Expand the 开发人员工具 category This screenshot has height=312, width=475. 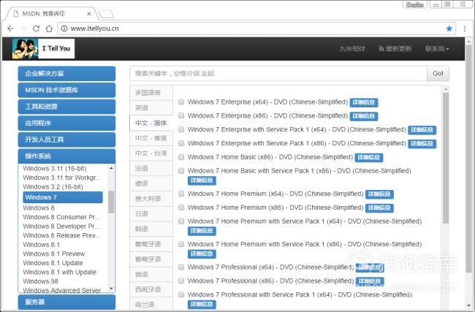66,140
